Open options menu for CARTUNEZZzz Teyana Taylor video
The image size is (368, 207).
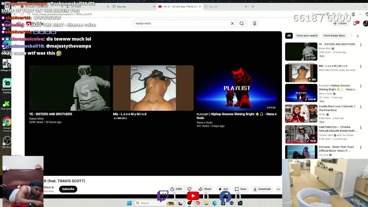(361, 127)
